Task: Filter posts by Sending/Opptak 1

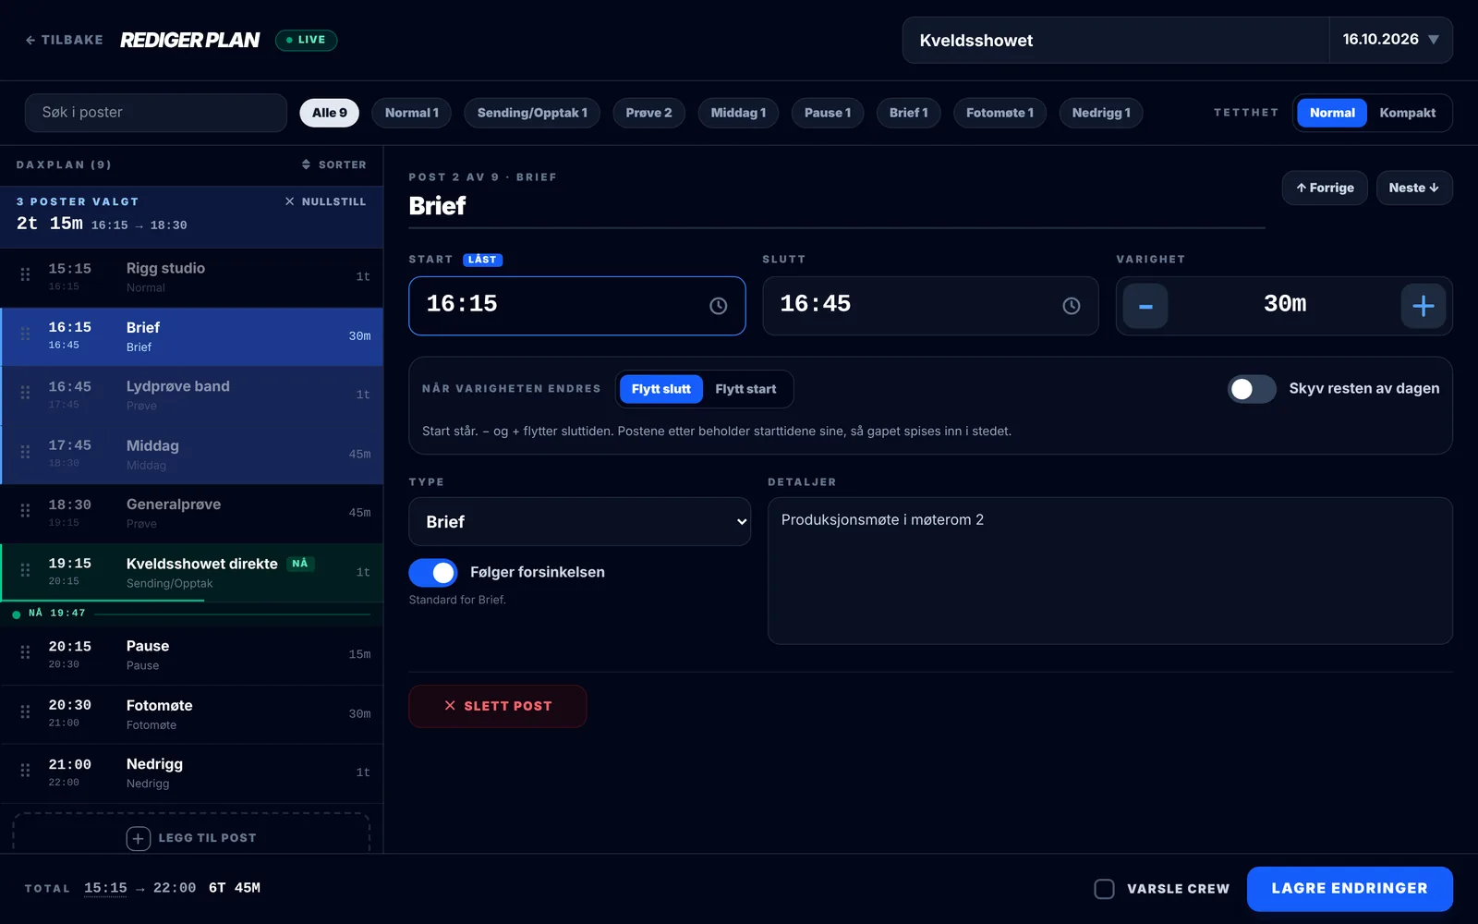Action: click(532, 113)
